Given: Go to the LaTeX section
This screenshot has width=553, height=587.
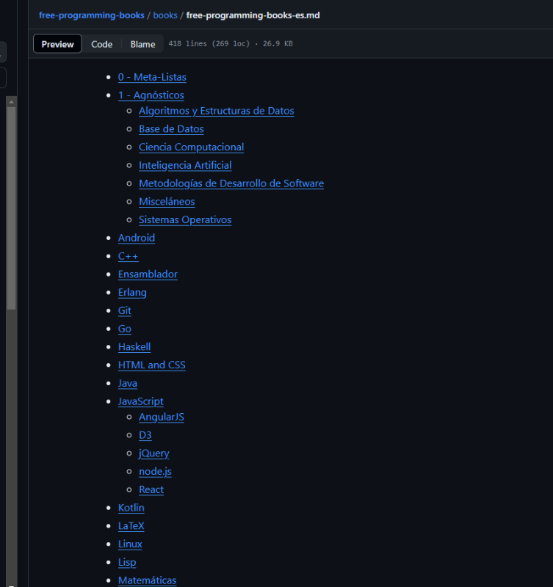Looking at the screenshot, I should [x=131, y=526].
